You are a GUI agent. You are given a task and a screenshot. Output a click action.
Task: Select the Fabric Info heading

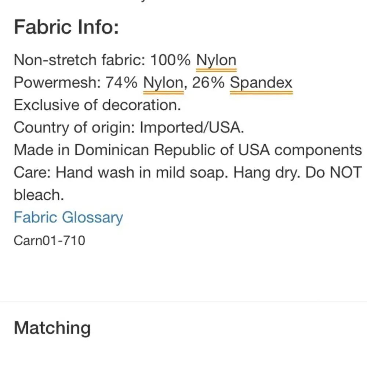click(x=66, y=27)
